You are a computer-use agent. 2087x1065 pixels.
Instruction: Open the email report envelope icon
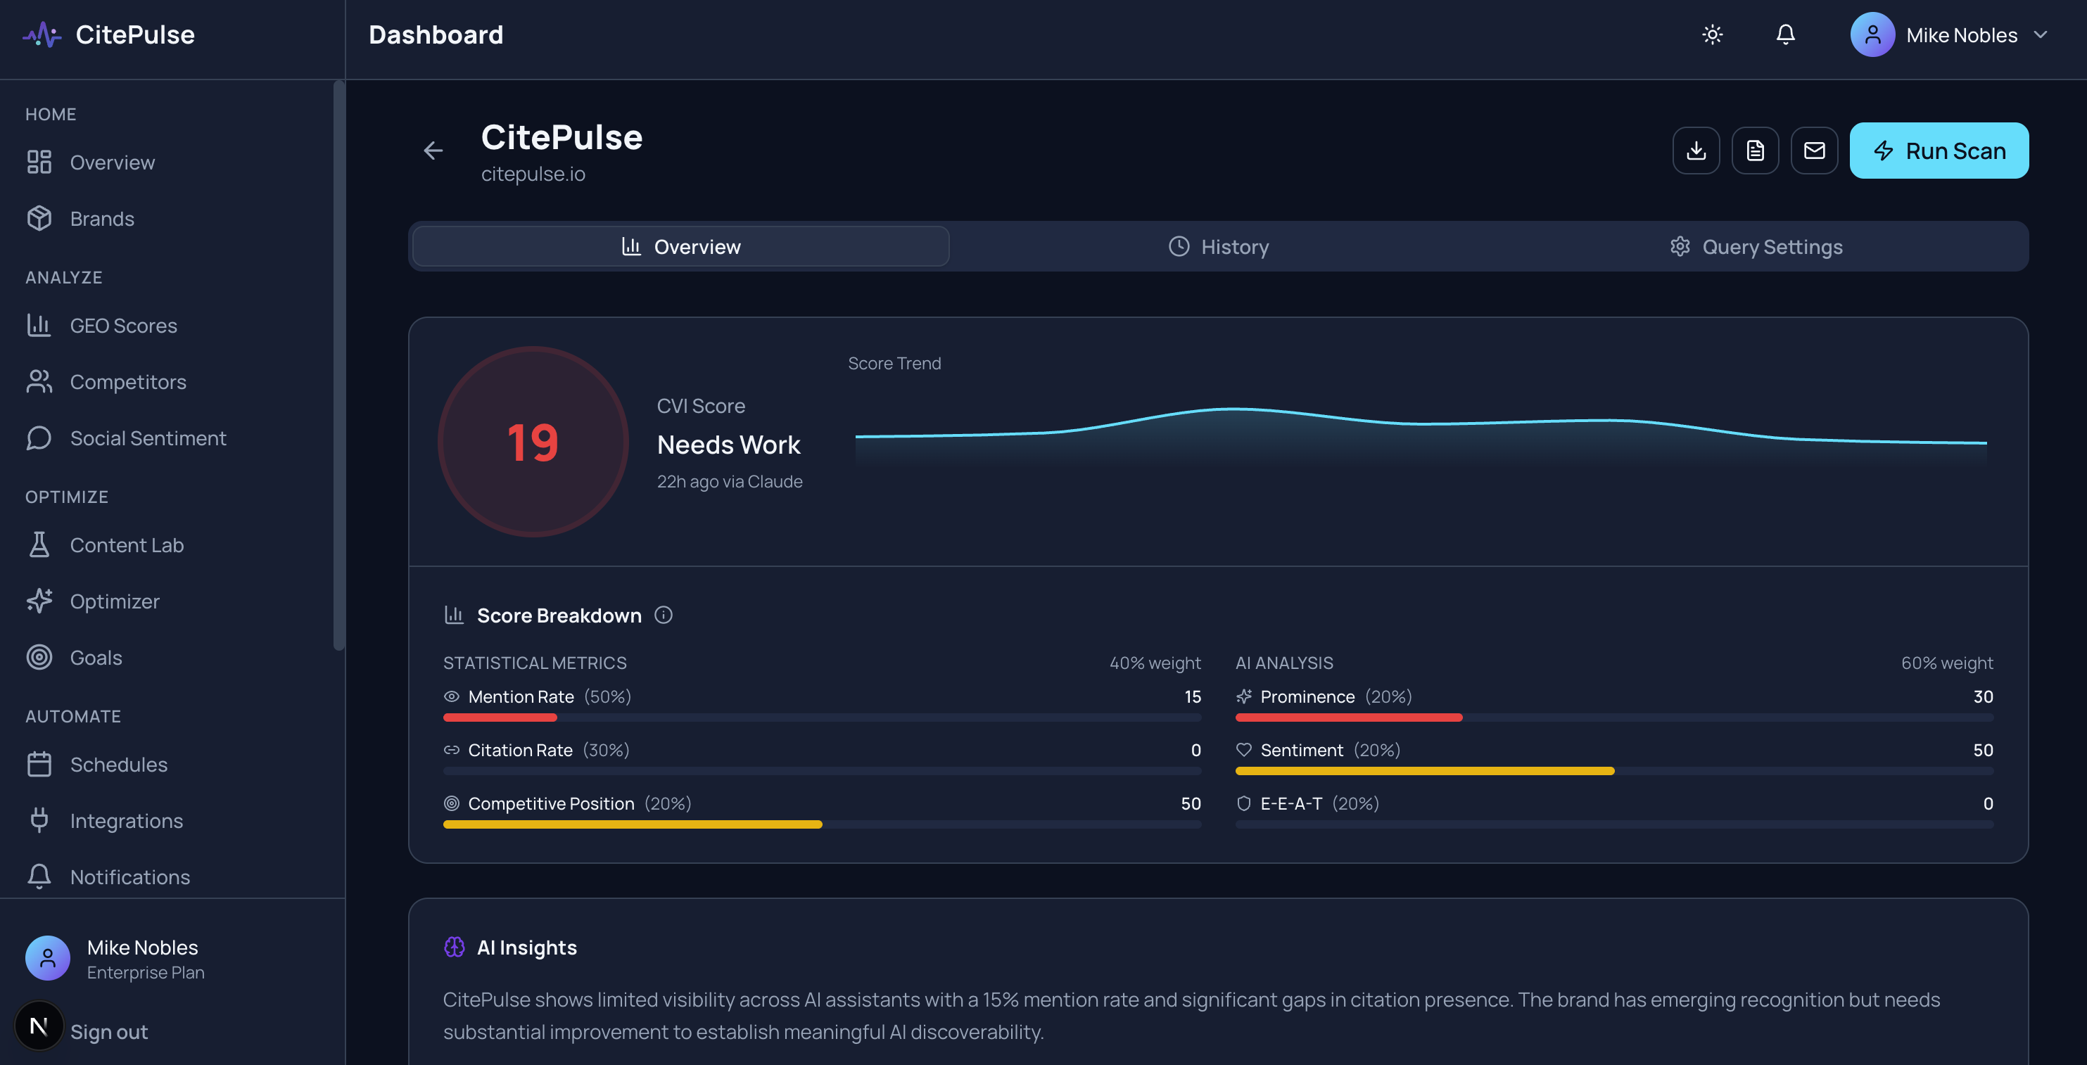point(1814,150)
